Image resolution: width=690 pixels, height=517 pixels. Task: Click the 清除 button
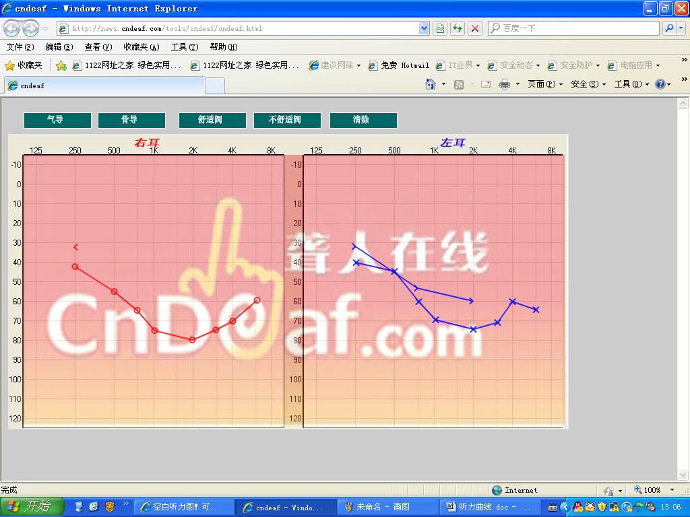(x=363, y=120)
